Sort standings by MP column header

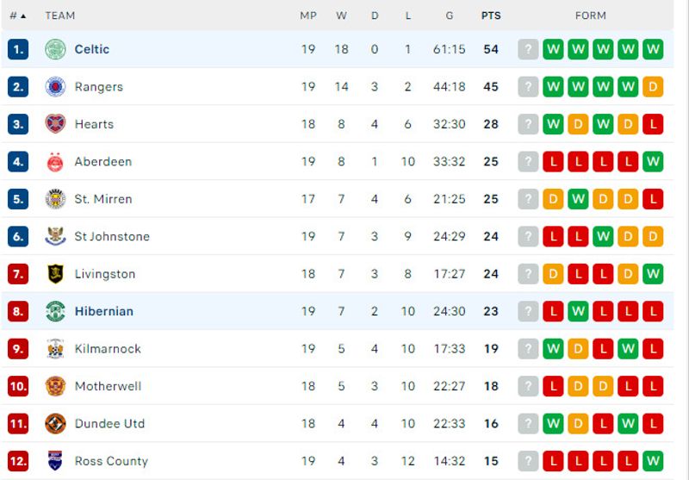tap(308, 16)
